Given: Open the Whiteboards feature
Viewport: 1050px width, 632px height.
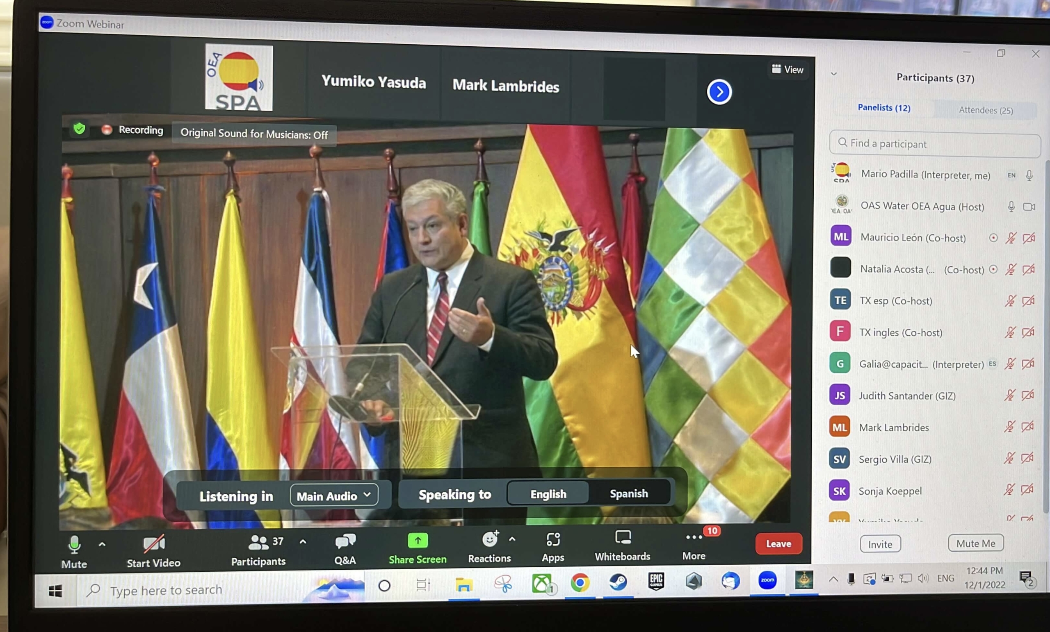Looking at the screenshot, I should (622, 545).
